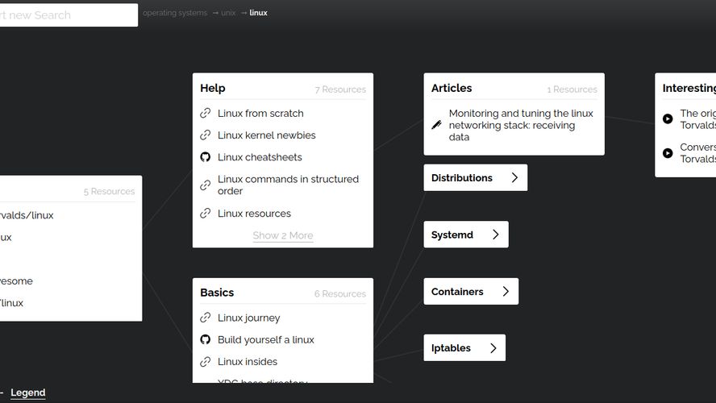Click the link icon beside Linux from scratch
This screenshot has height=403, width=716.
(206, 114)
